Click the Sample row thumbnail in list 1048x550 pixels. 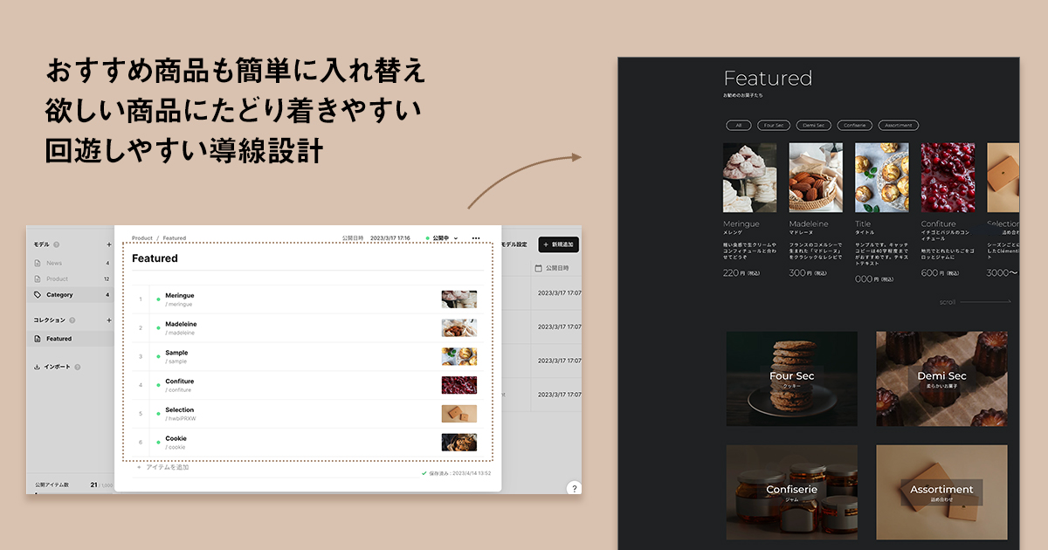tap(459, 356)
